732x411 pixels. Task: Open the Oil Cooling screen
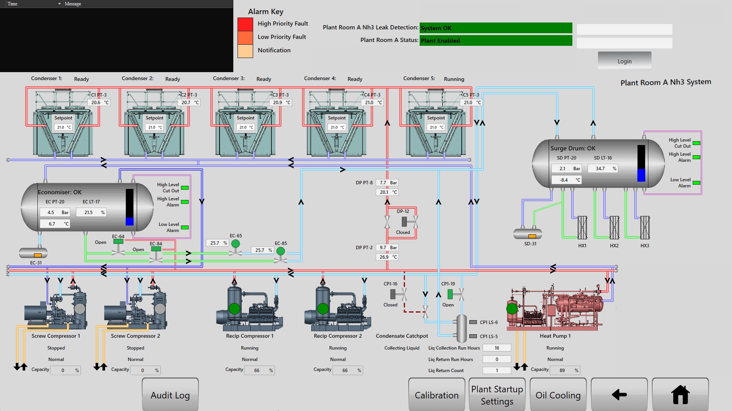pos(558,394)
